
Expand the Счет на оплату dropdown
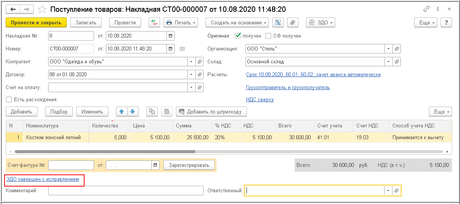pos(192,87)
